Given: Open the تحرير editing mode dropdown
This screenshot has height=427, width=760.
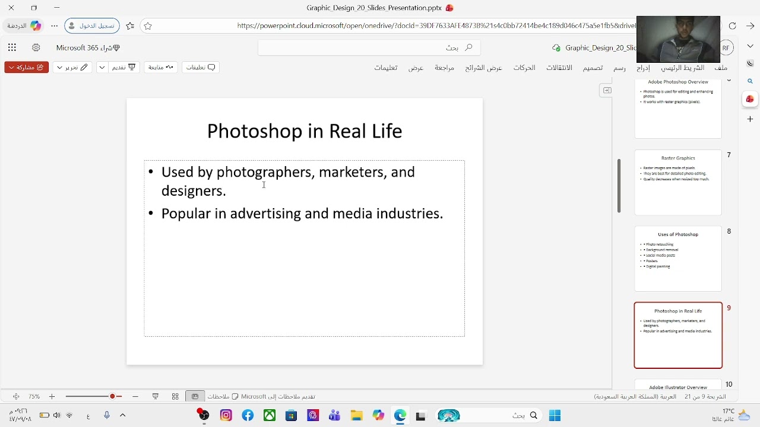Looking at the screenshot, I should (71, 68).
